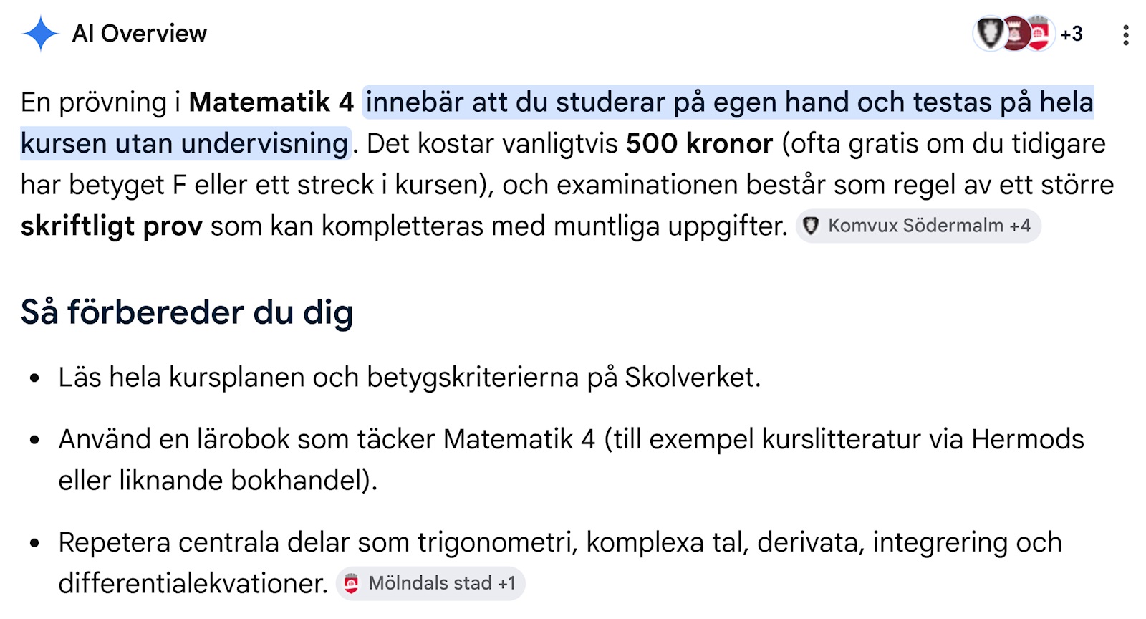This screenshot has width=1146, height=619.
Task: Expand the +3 additional sources counter
Action: pos(1072,34)
